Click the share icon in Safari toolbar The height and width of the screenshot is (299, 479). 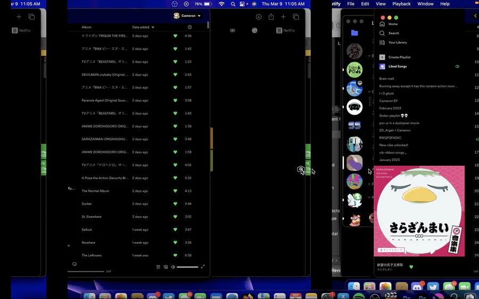click(x=271, y=17)
